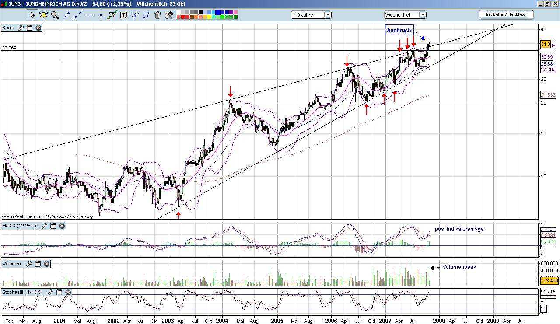Click the Kurs panel title
The height and width of the screenshot is (324, 560).
[x=7, y=28]
